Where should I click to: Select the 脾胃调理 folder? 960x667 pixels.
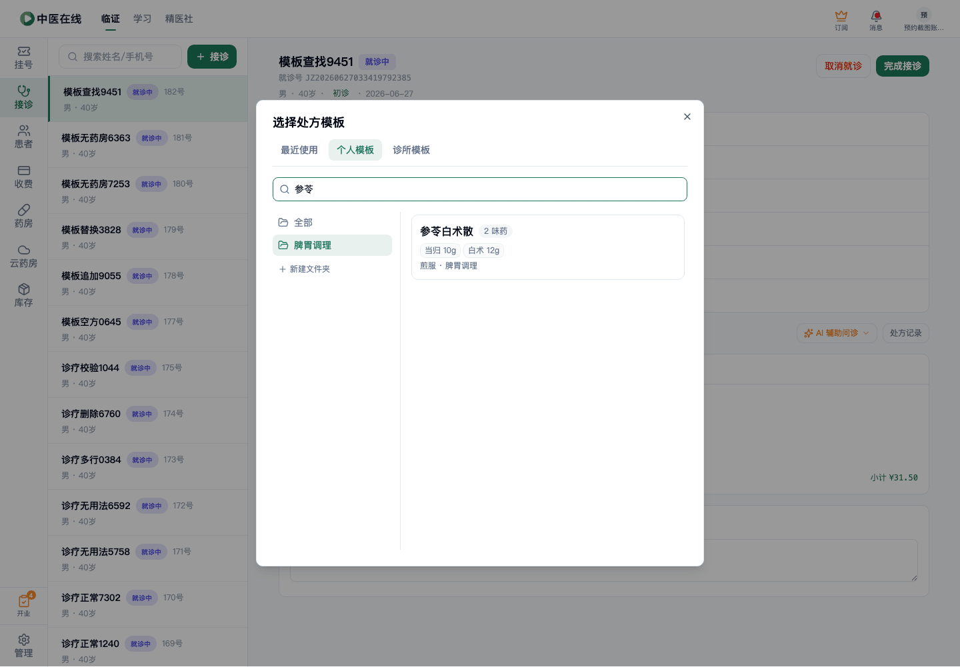click(332, 245)
